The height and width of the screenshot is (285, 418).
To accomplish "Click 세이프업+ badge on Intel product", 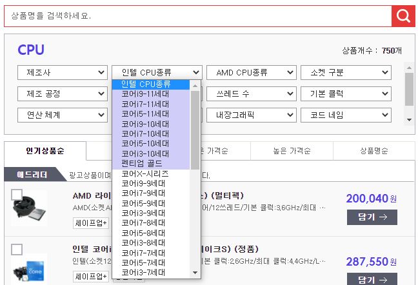I will pos(91,277).
